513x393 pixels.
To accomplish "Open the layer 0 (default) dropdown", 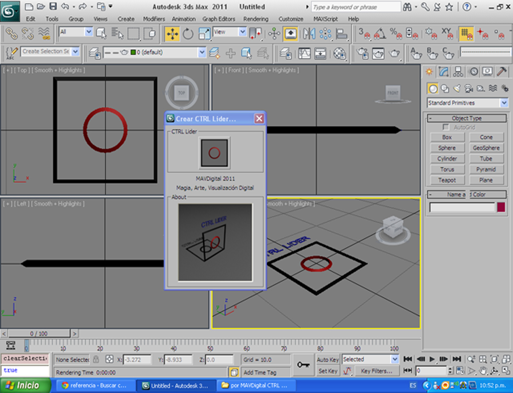I will 202,52.
